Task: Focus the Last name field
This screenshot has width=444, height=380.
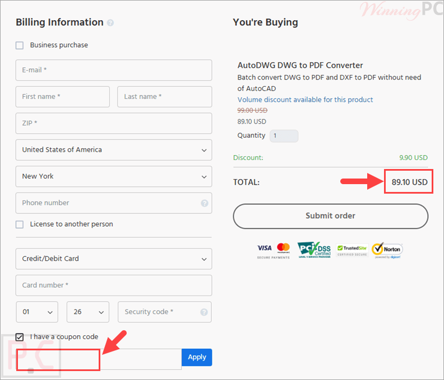Action: pyautogui.click(x=164, y=97)
